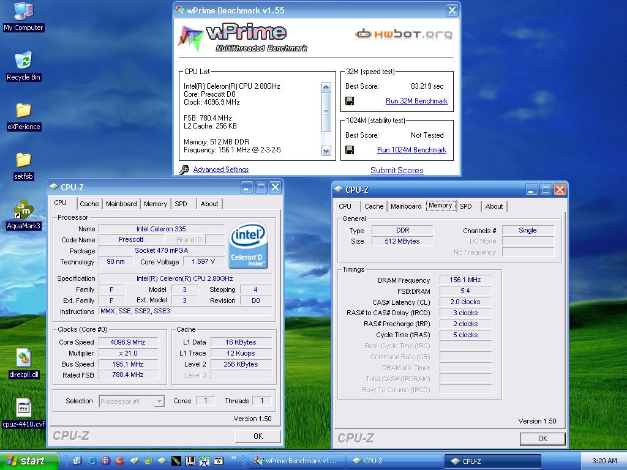Image resolution: width=627 pixels, height=470 pixels.
Task: Open the Windows start menu
Action: click(x=29, y=461)
